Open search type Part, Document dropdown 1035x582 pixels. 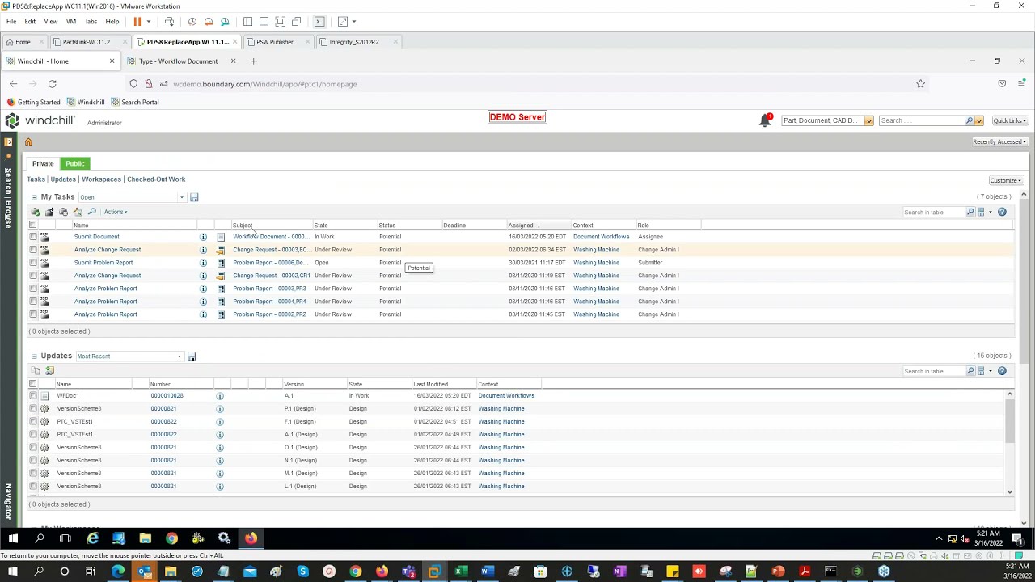coord(868,121)
